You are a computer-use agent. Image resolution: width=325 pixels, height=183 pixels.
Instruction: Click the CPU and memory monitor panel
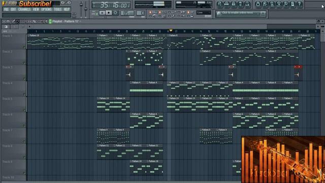[x=194, y=5]
